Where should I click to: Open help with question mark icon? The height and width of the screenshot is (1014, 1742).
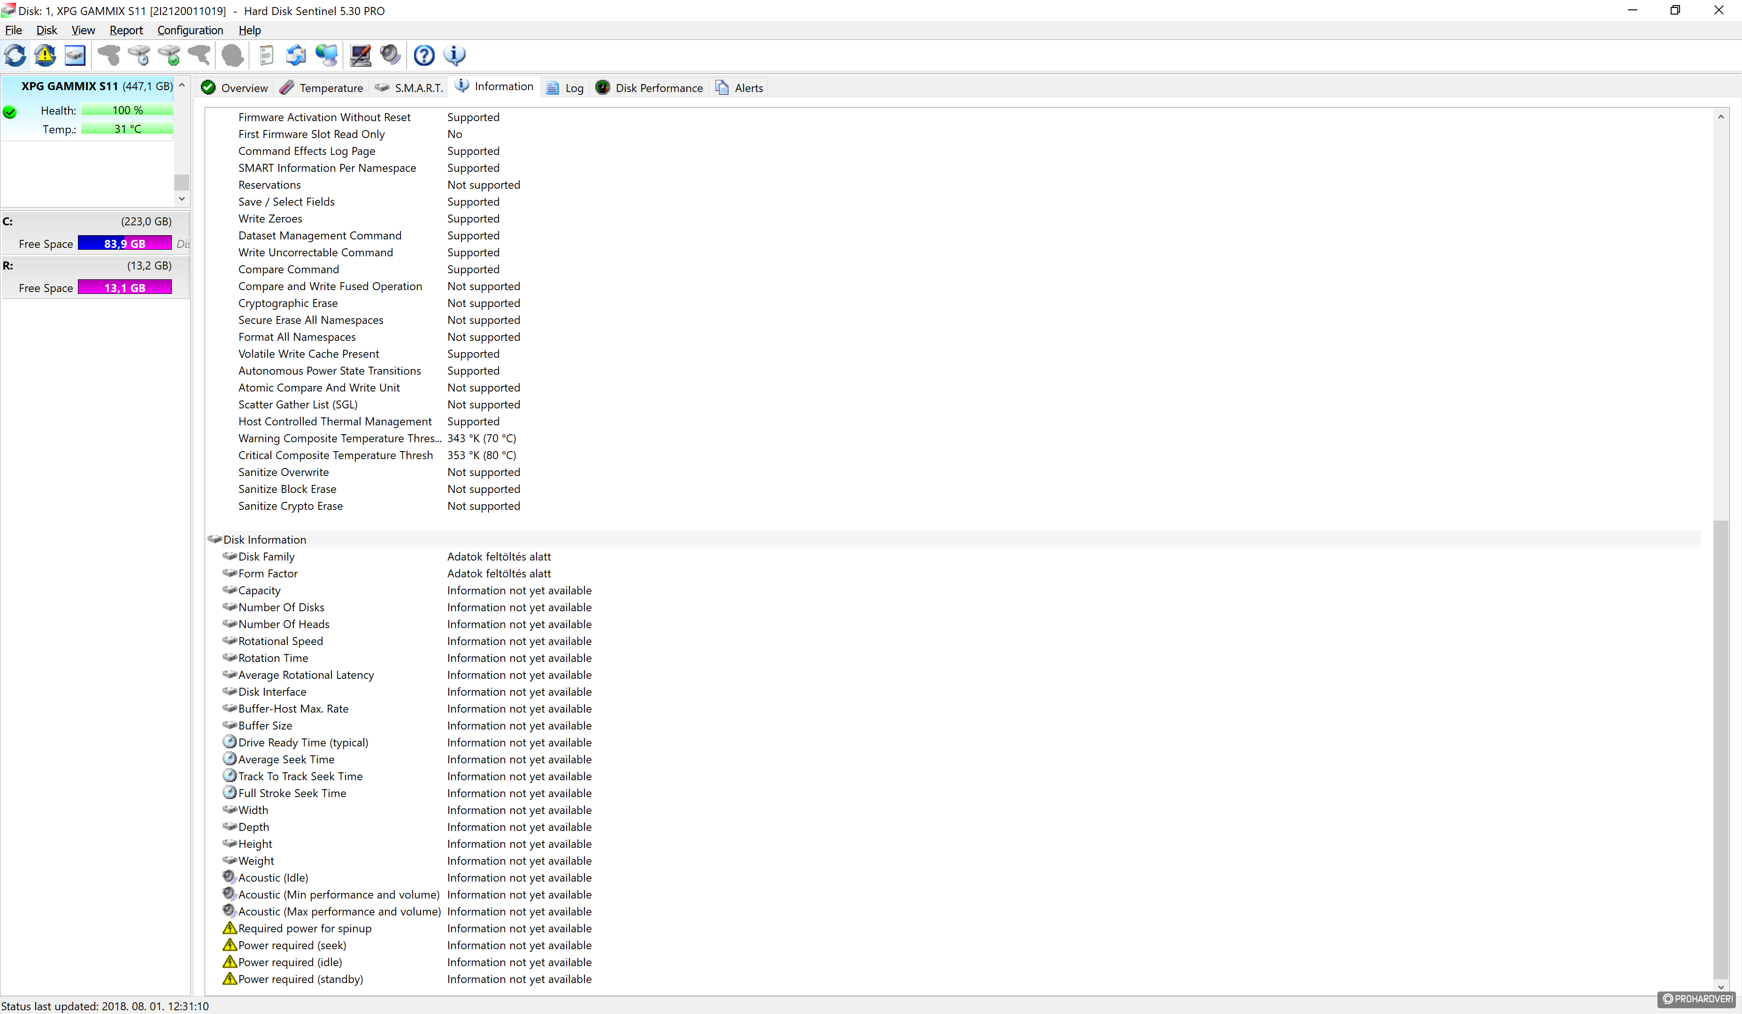[424, 55]
